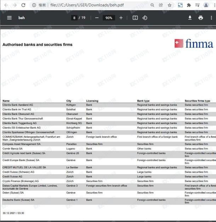This screenshot has height=222, width=216.
Task: Click Foreign bank branch office licensing
Action: coord(101,137)
